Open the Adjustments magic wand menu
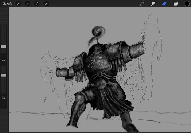Viewport: 191px width, 133px height. [x=27, y=3]
